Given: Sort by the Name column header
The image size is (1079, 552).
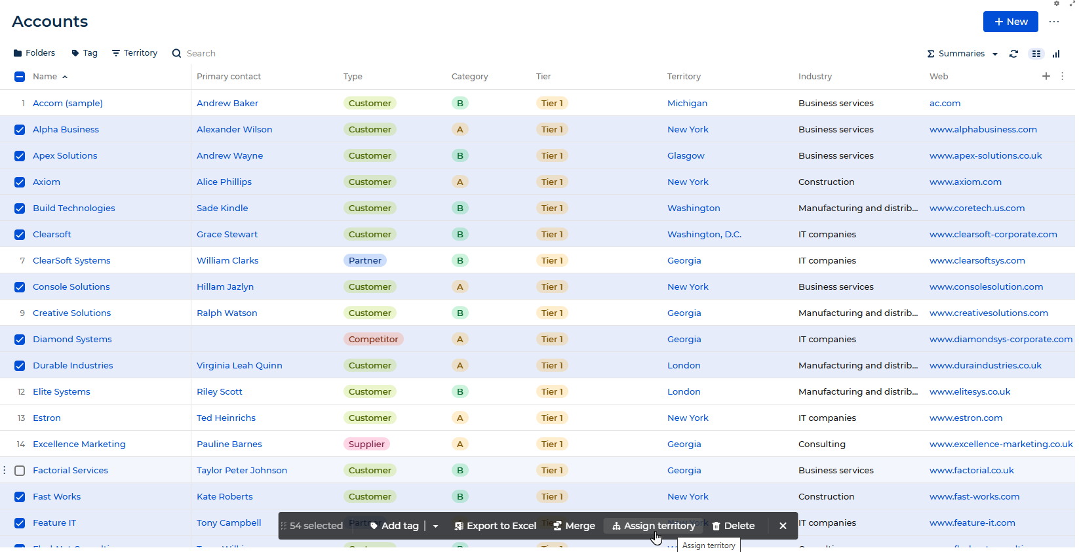Looking at the screenshot, I should 45,77.
